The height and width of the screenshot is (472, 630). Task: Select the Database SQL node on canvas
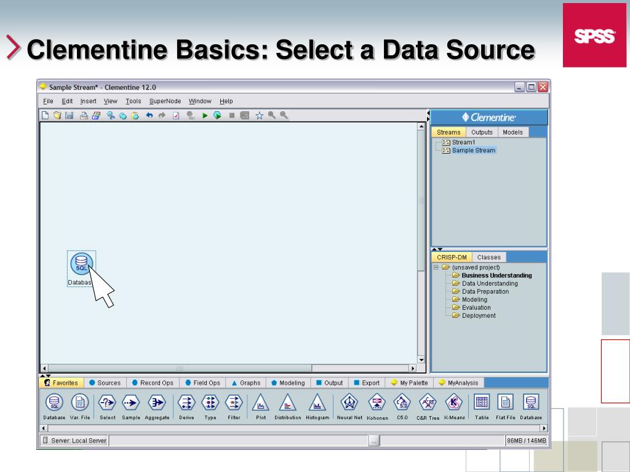[x=81, y=265]
